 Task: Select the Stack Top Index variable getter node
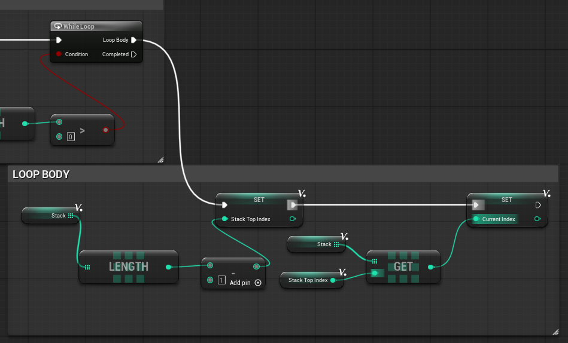tap(311, 280)
